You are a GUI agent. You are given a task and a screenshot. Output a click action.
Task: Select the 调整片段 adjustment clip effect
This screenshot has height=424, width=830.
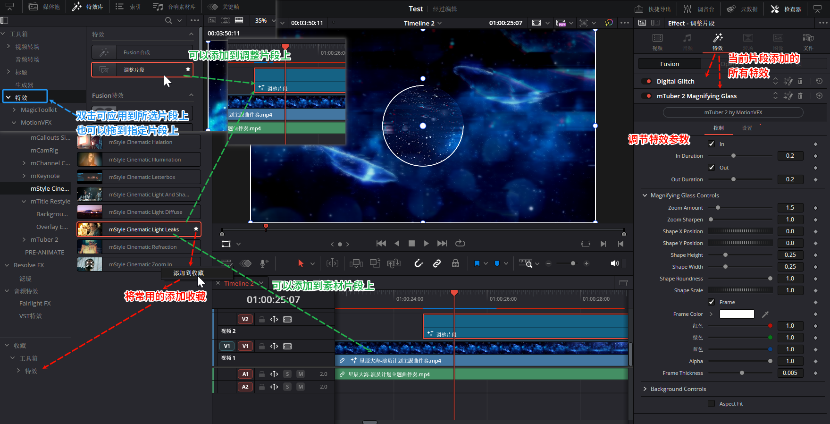(142, 69)
